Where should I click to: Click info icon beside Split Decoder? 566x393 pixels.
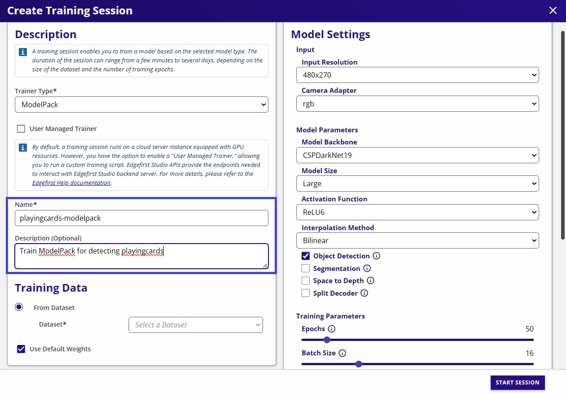coord(364,293)
